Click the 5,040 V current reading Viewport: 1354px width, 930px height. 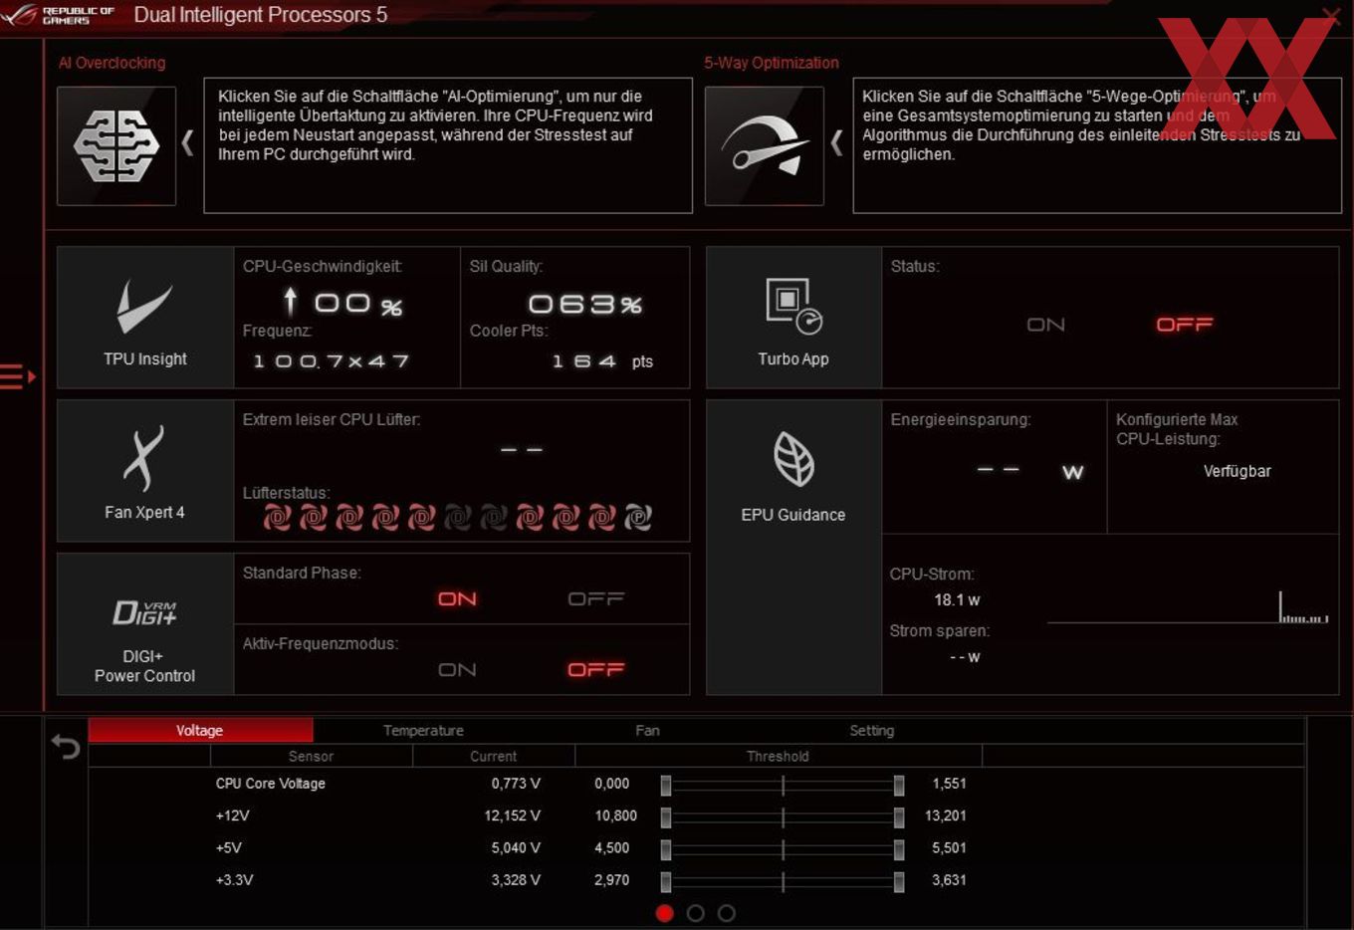pyautogui.click(x=516, y=847)
